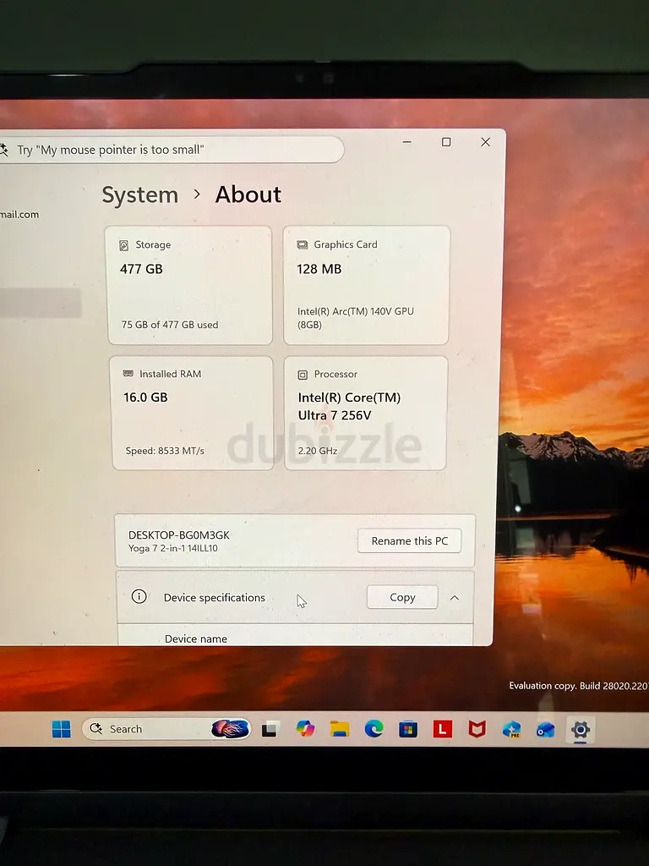Launch Copilot from the taskbar
Viewport: 649px width, 866px height.
304,729
